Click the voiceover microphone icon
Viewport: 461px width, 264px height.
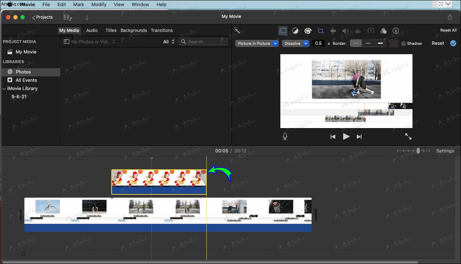(x=285, y=136)
